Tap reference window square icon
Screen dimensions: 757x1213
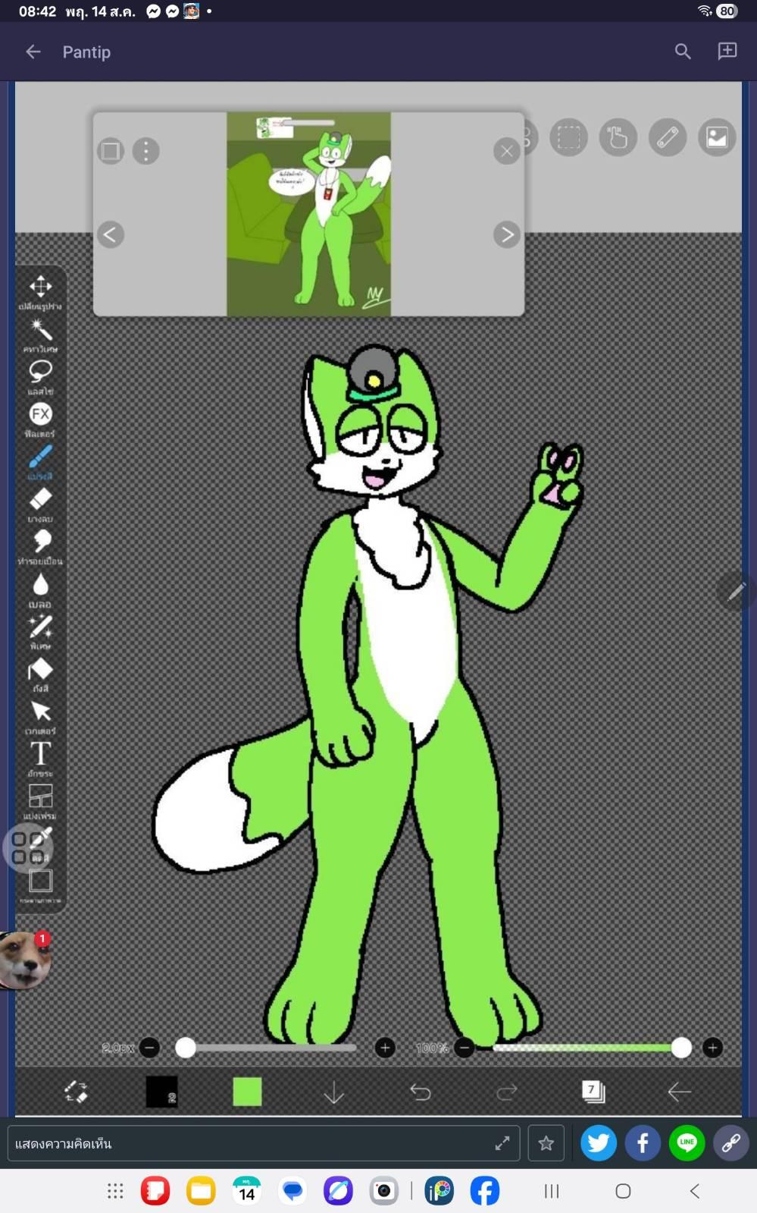coord(110,151)
